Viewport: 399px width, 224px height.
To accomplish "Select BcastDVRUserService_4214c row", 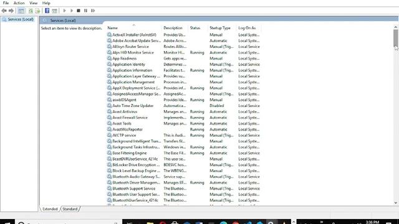I will coord(183,159).
